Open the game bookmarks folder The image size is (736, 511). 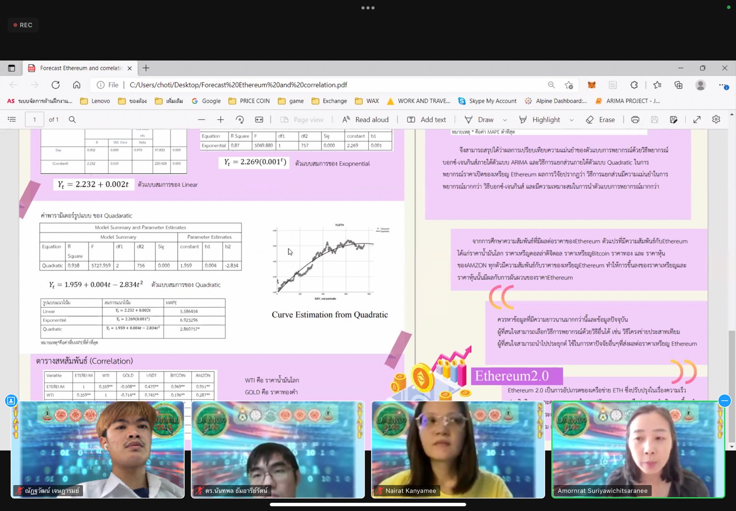click(x=291, y=101)
